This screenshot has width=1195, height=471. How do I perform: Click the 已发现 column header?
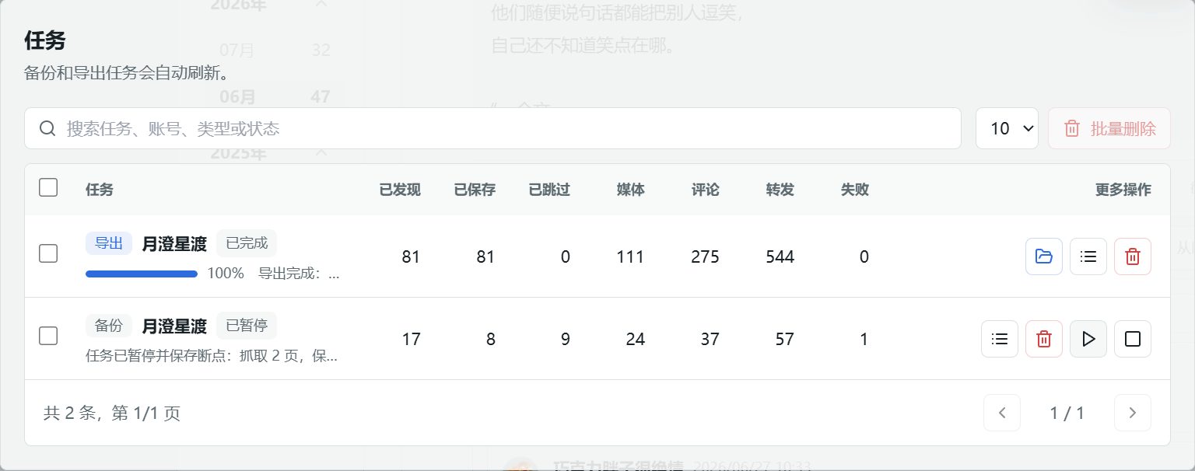pyautogui.click(x=400, y=190)
